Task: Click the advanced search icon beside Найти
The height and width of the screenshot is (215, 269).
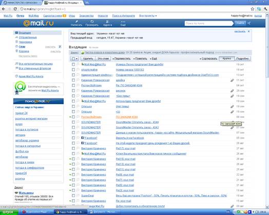Action: [249, 23]
